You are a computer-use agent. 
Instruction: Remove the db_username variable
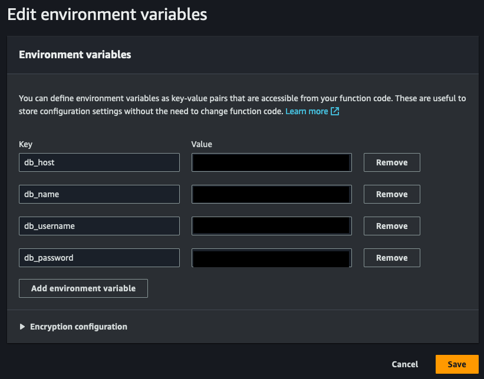(391, 226)
